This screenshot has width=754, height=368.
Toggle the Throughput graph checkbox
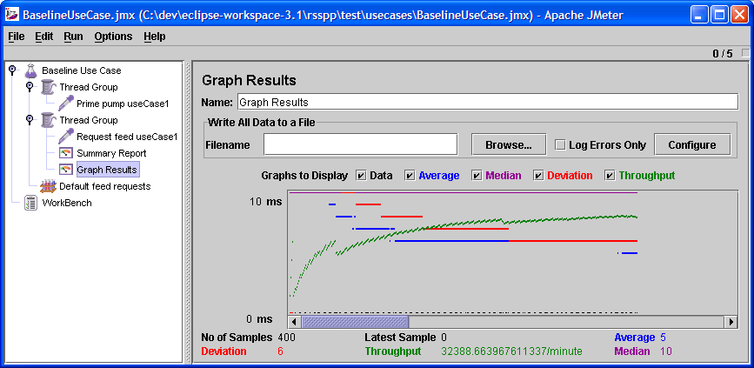pos(610,176)
